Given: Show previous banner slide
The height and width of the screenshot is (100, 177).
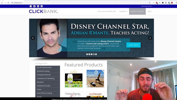Looking at the screenshot, I should pos(33,38).
